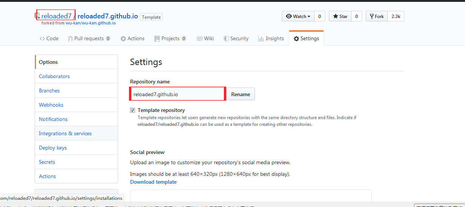
Task: Click the eye icon in Watch button
Action: pos(289,16)
